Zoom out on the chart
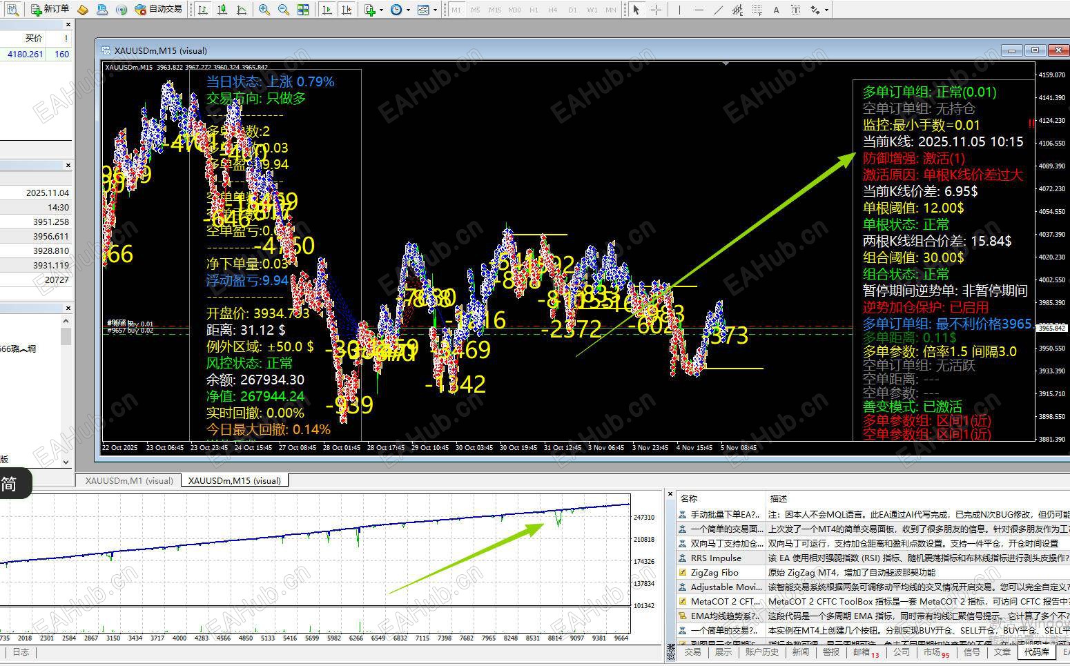The image size is (1070, 666). tap(284, 10)
